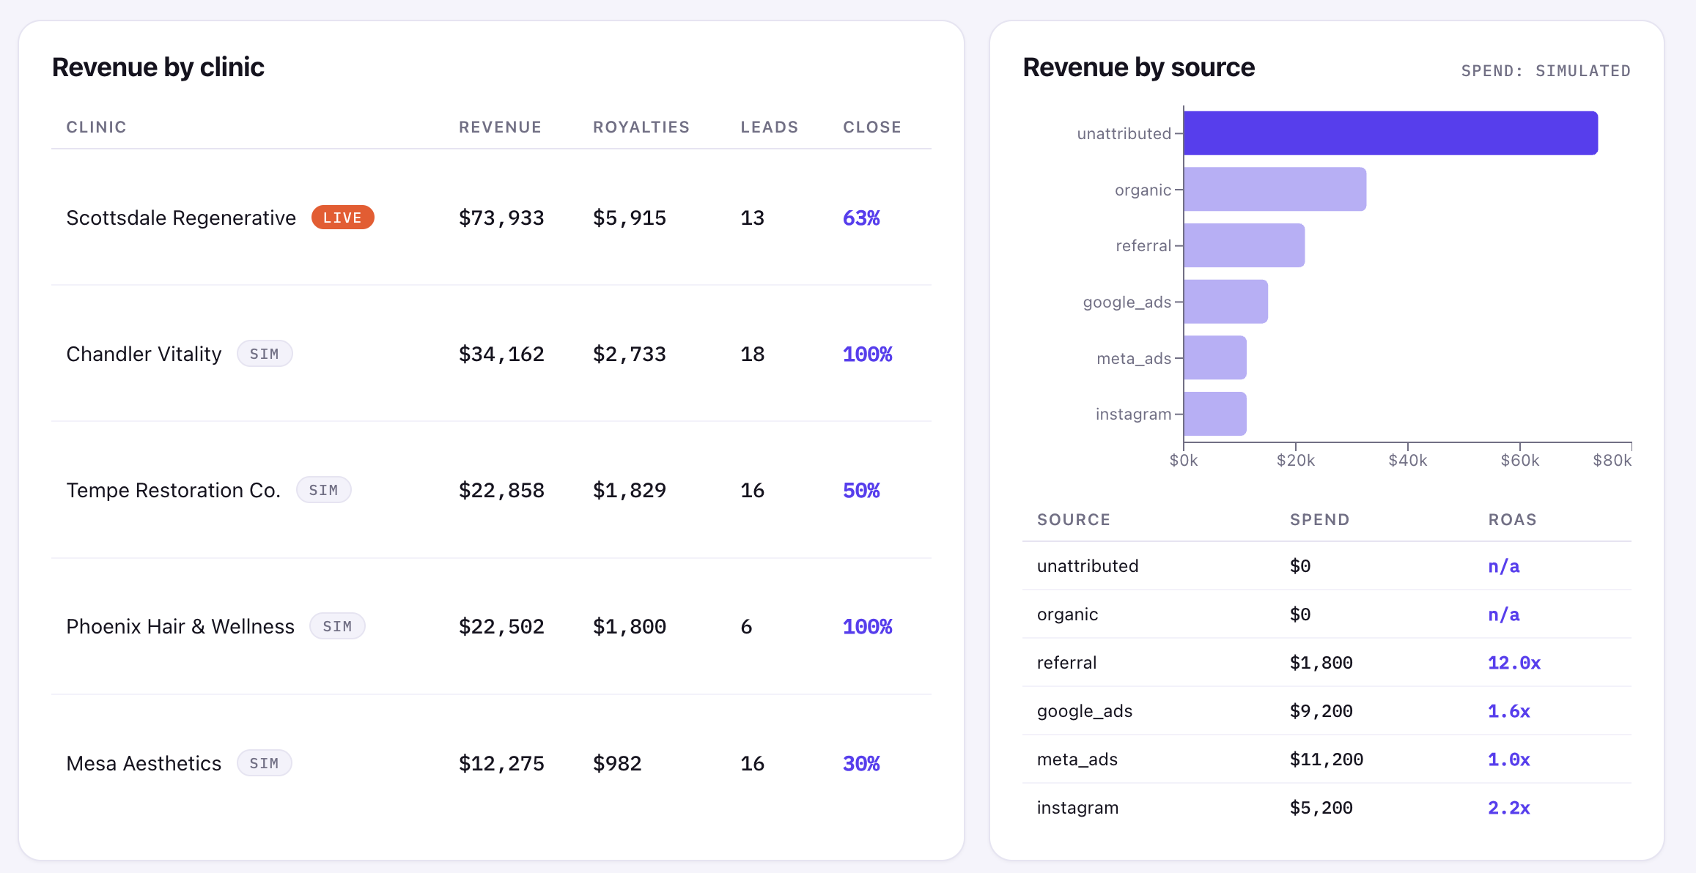Click the $9,200 spend value
Screen dimensions: 1696x873
pyautogui.click(x=1321, y=711)
